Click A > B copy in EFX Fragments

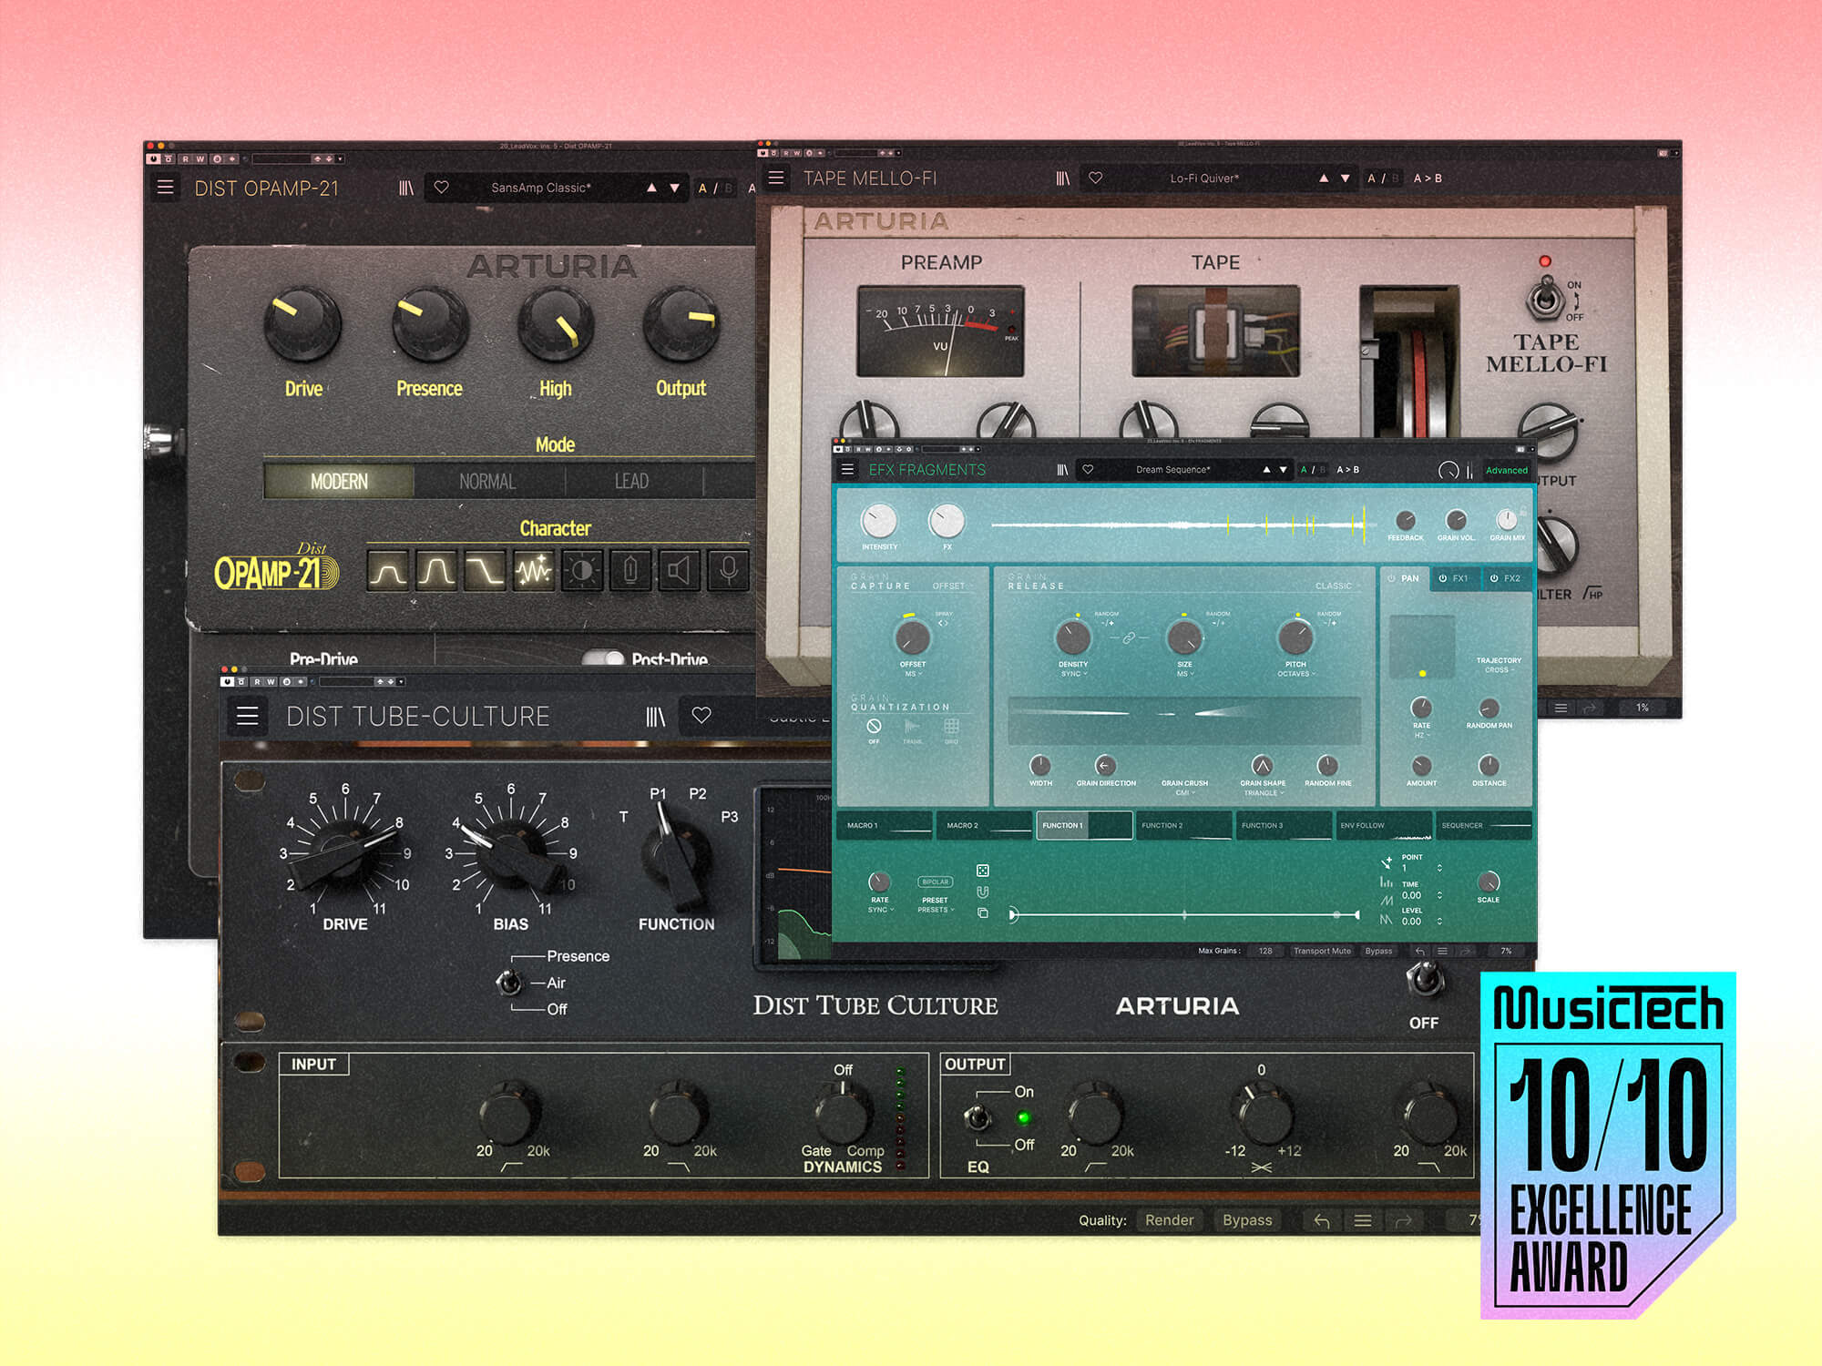[1347, 470]
